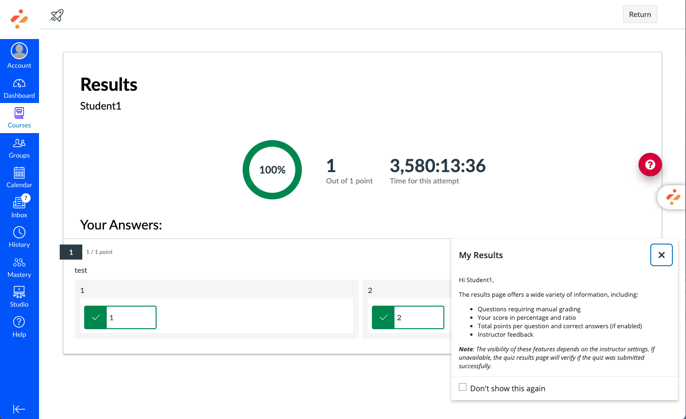Image resolution: width=686 pixels, height=419 pixels.
Task: Click the time value 3,580:13:36
Action: 438,166
